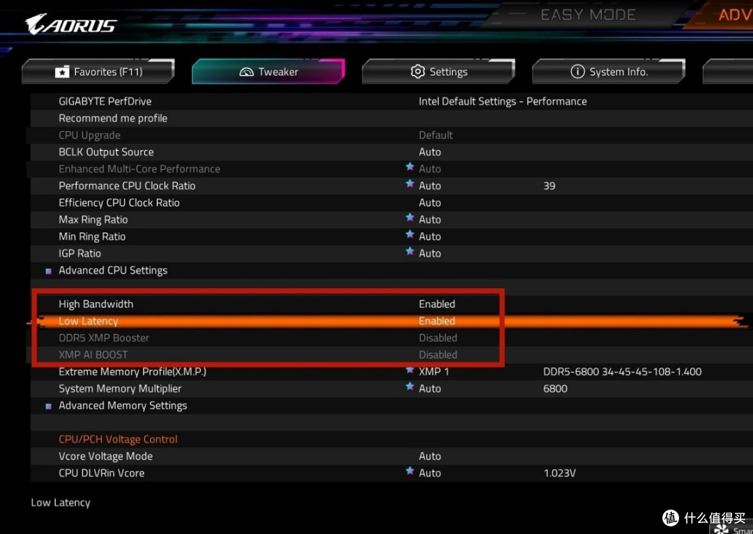This screenshot has width=753, height=534.
Task: Open BCLK Output Source Auto dropdown
Action: coord(429,152)
